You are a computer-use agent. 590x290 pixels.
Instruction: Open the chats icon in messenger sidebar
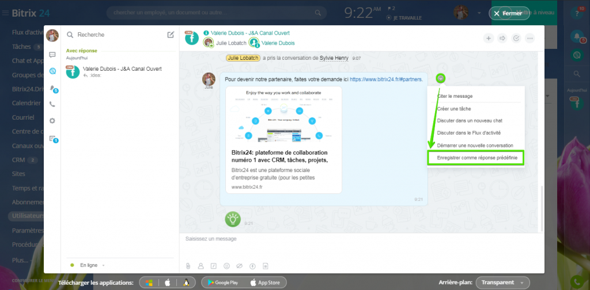point(52,55)
